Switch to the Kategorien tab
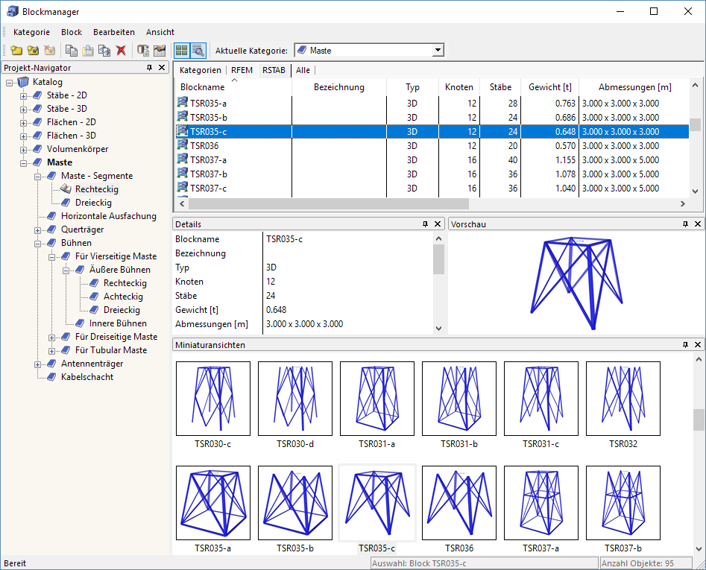 [201, 70]
